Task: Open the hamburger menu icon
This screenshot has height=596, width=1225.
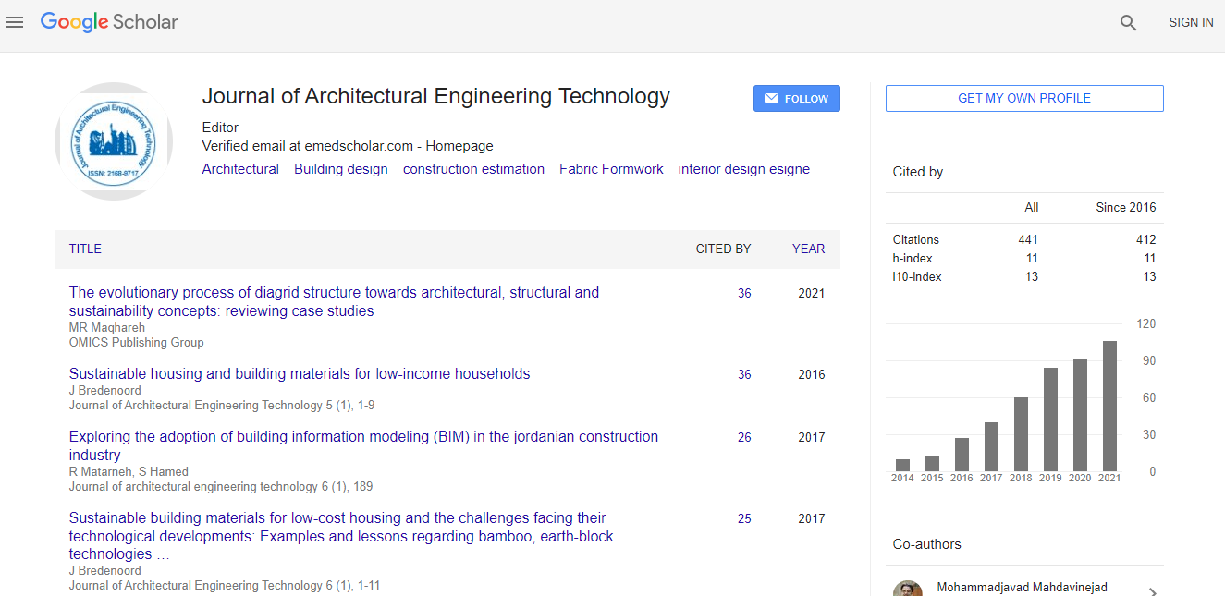Action: click(x=14, y=22)
